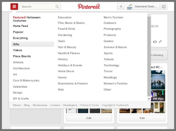Open the Other category
Image resolution: width=176 pixels, height=131 pixels.
point(107,89)
